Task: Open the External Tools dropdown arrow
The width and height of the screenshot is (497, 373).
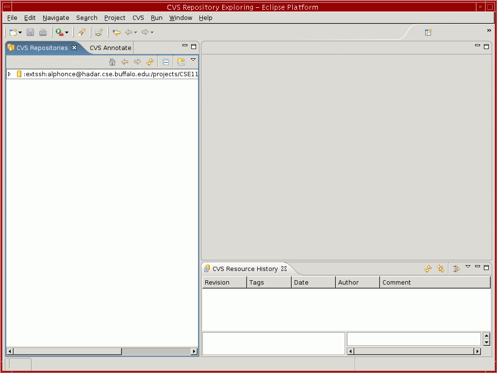Action: (x=66, y=33)
